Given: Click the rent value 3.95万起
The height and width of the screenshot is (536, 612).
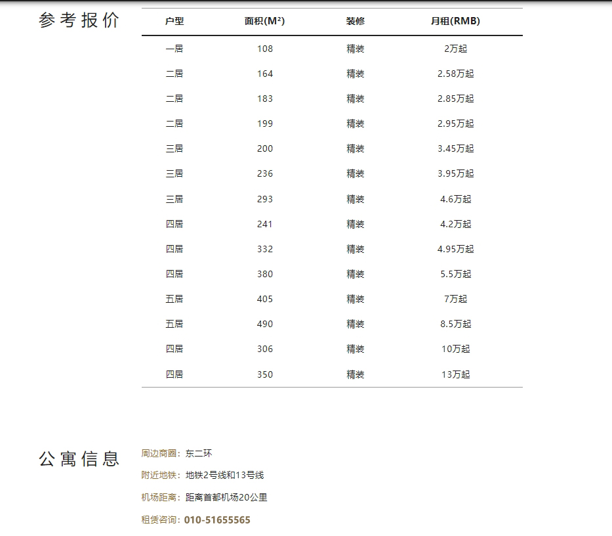Looking at the screenshot, I should click(x=455, y=174).
